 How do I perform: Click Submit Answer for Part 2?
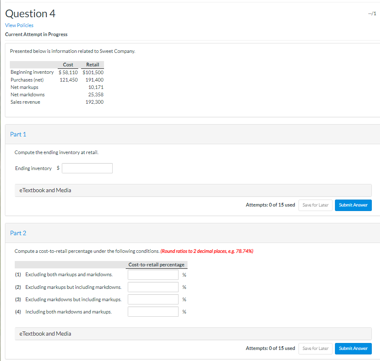353,348
